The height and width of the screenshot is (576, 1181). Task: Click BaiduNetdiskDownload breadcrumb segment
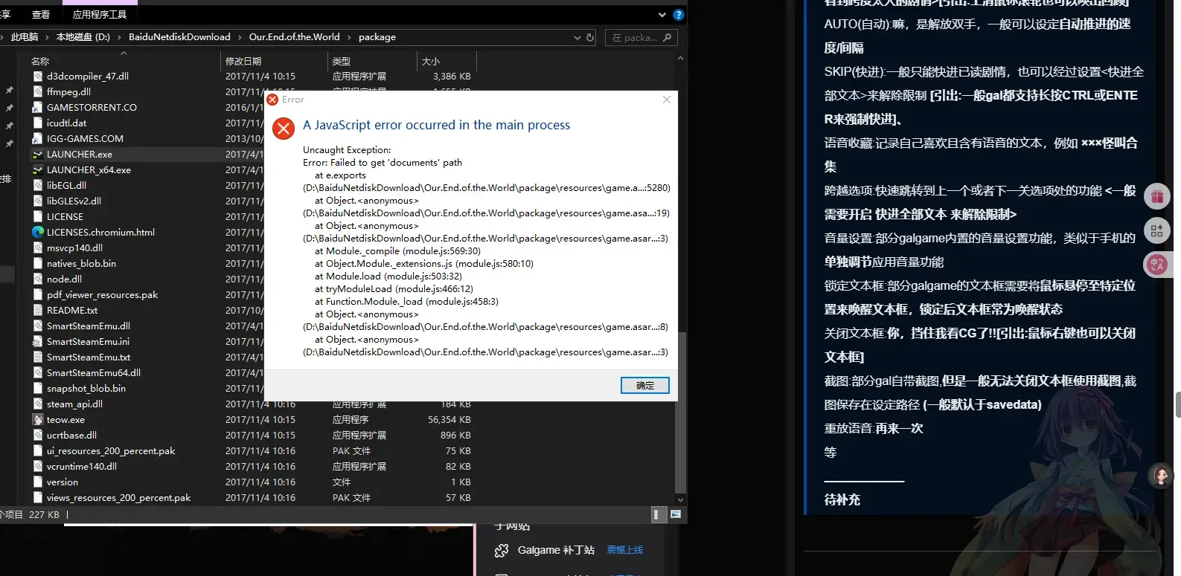click(179, 37)
